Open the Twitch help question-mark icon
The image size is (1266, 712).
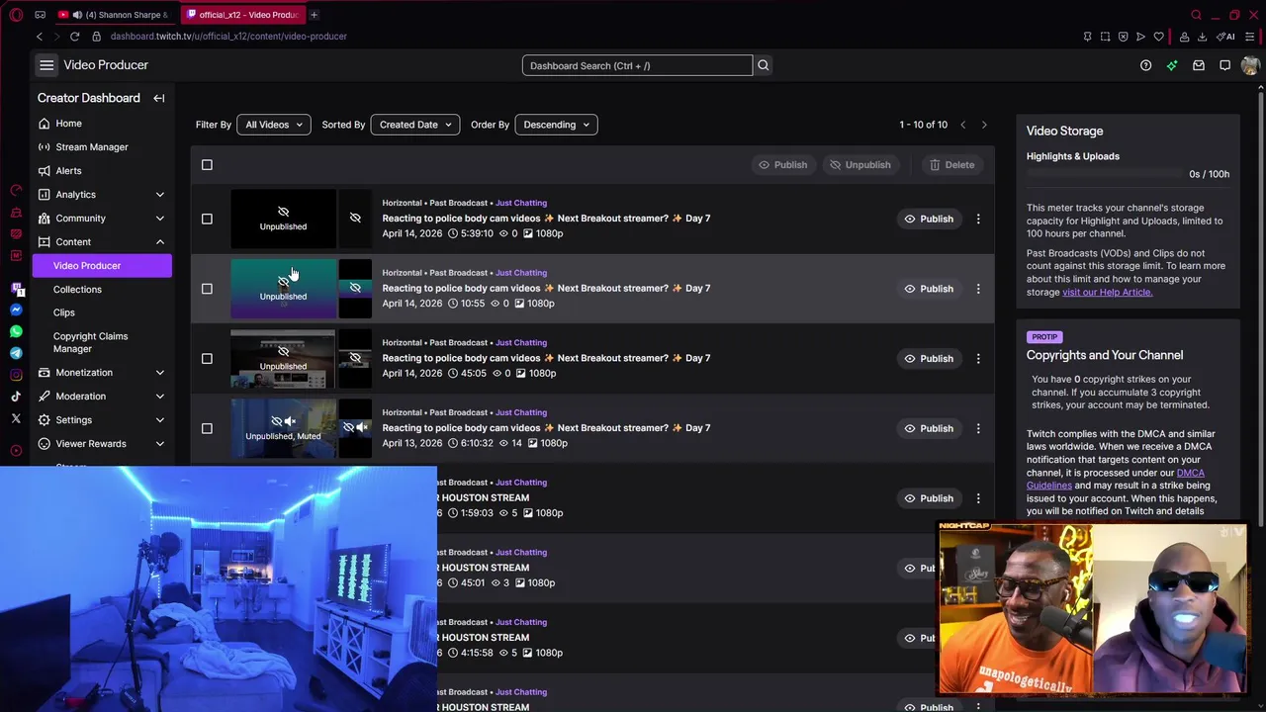tap(1145, 65)
